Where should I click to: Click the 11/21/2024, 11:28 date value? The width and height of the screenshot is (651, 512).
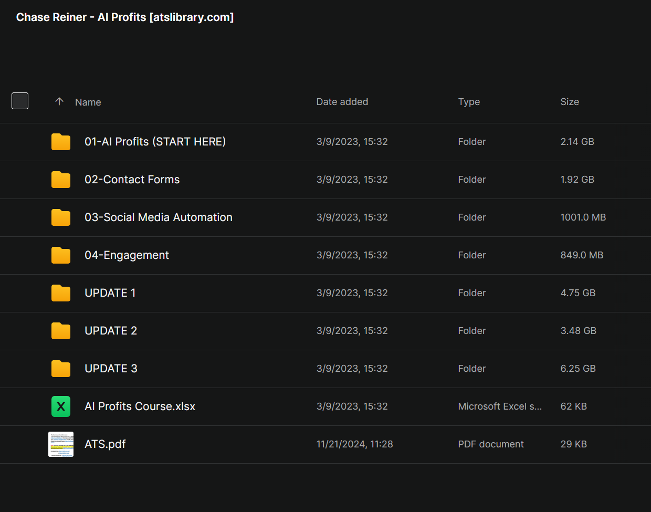click(x=355, y=444)
